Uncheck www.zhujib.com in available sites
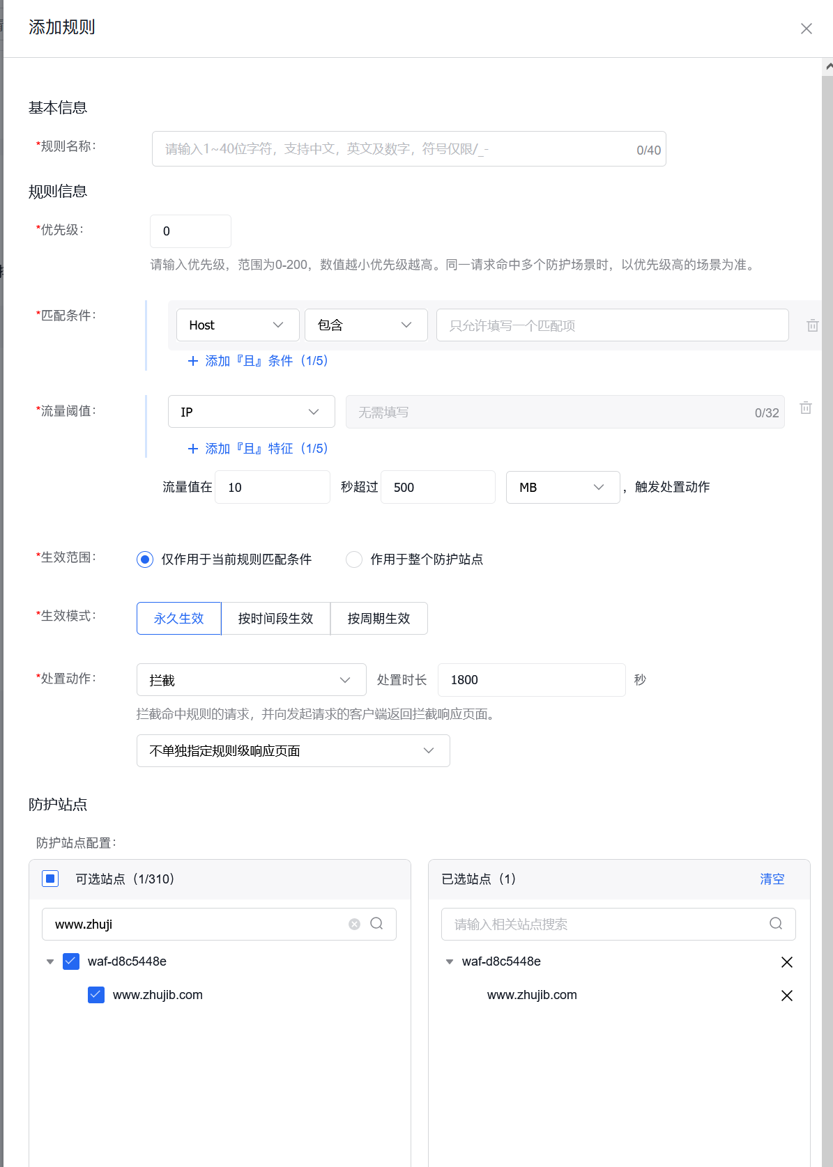The height and width of the screenshot is (1167, 833). point(96,995)
